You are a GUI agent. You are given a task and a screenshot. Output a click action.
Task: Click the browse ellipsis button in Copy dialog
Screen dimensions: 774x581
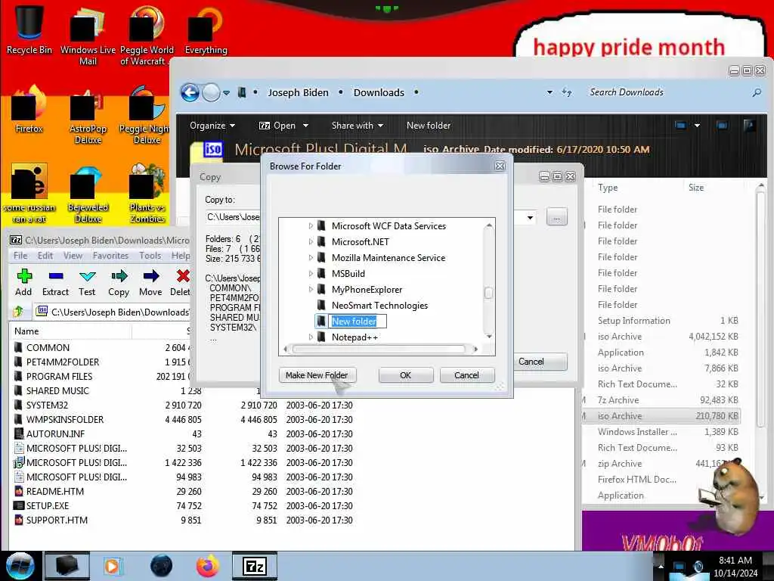pyautogui.click(x=557, y=217)
